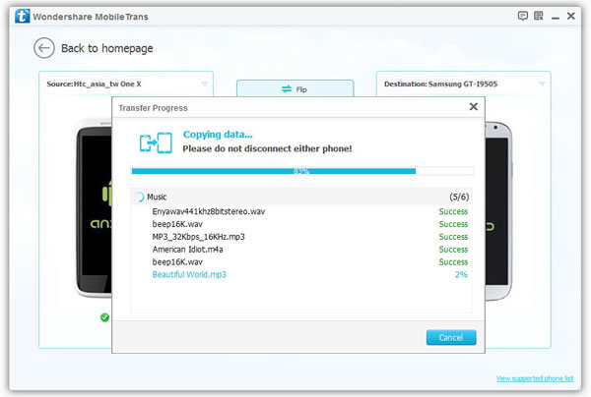Click Source: Htc_asia_tw One X label

[94, 85]
